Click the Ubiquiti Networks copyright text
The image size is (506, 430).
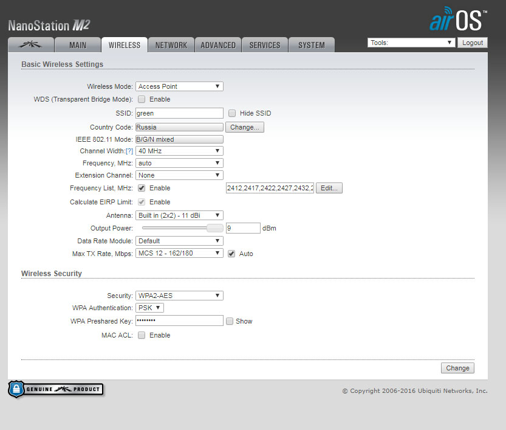[415, 391]
